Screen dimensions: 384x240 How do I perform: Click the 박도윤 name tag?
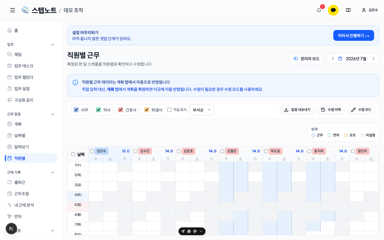pos(275,151)
